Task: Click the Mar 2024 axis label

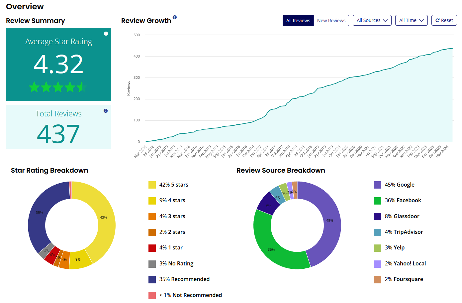Action: click(x=442, y=151)
